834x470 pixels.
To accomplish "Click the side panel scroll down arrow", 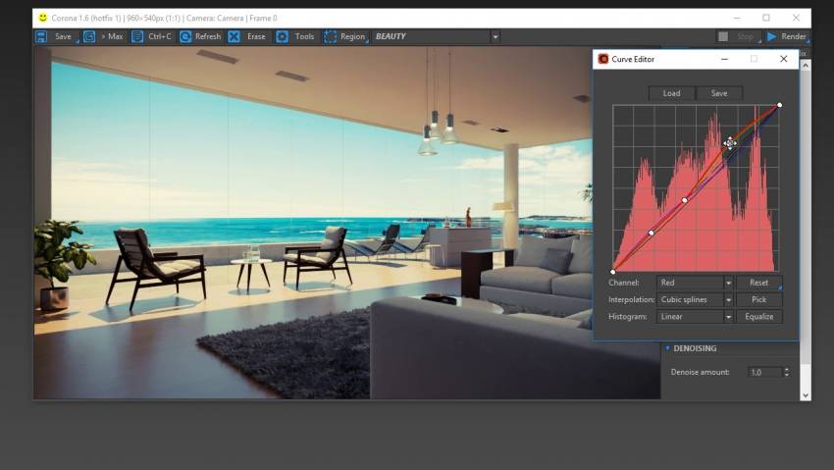I will click(x=806, y=395).
